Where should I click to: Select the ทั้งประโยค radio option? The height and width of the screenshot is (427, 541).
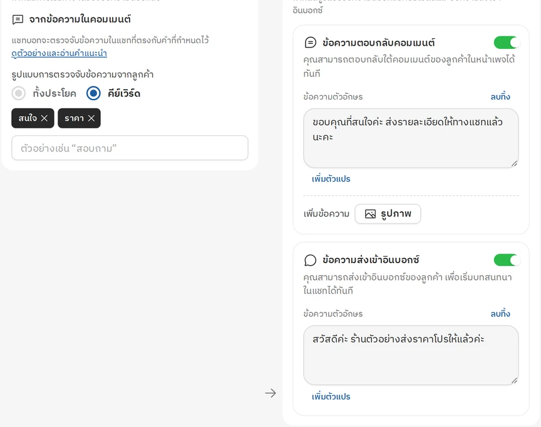pyautogui.click(x=19, y=93)
